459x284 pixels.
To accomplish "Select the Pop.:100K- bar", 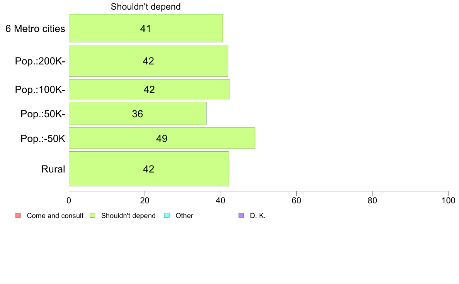I will click(149, 89).
